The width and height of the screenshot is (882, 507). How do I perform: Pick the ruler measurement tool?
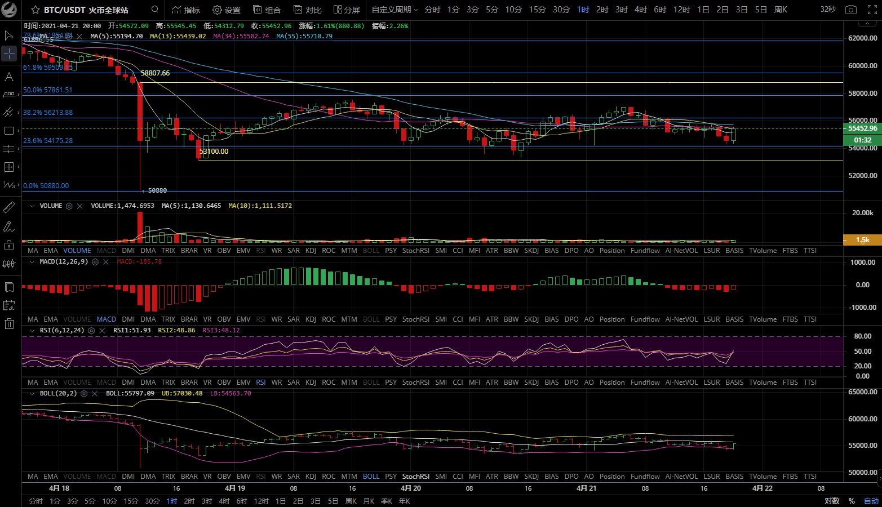coord(9,207)
